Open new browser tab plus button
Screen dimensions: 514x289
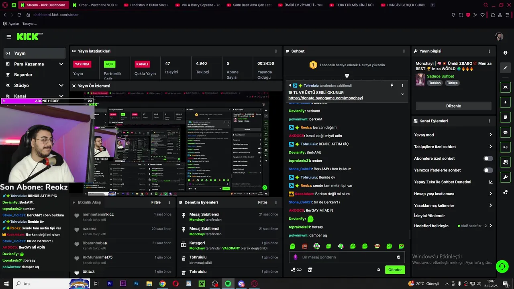(x=432, y=5)
